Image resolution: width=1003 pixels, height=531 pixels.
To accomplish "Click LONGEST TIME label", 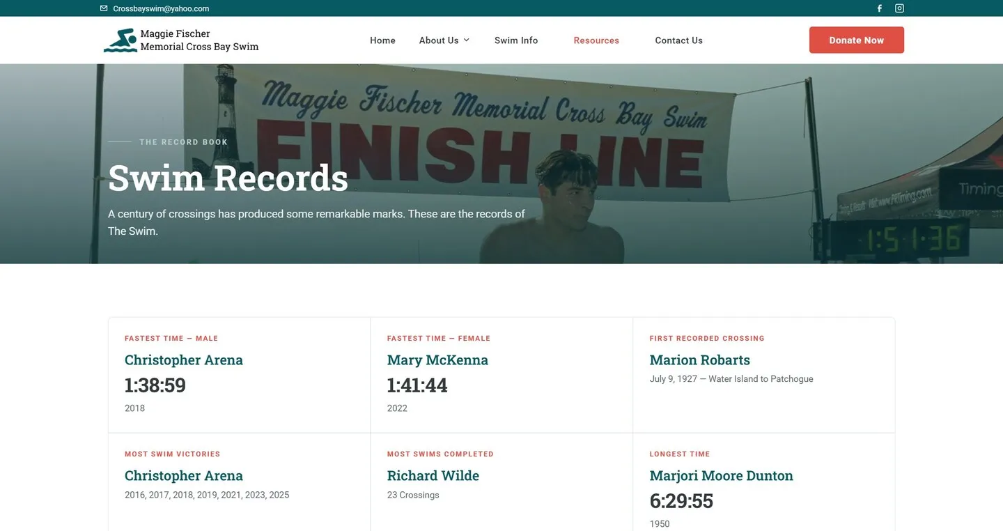I will [680, 454].
